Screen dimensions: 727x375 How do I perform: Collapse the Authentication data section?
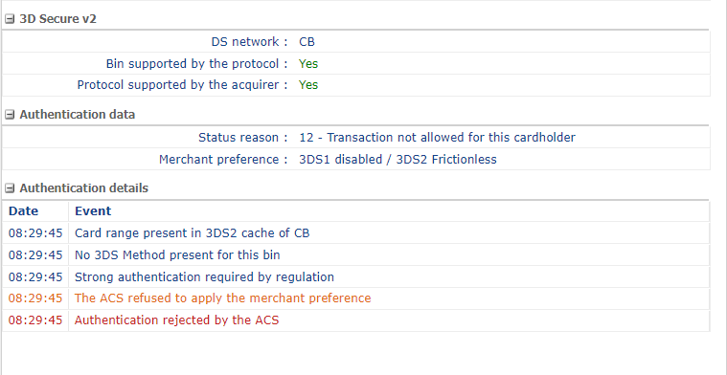[10, 115]
